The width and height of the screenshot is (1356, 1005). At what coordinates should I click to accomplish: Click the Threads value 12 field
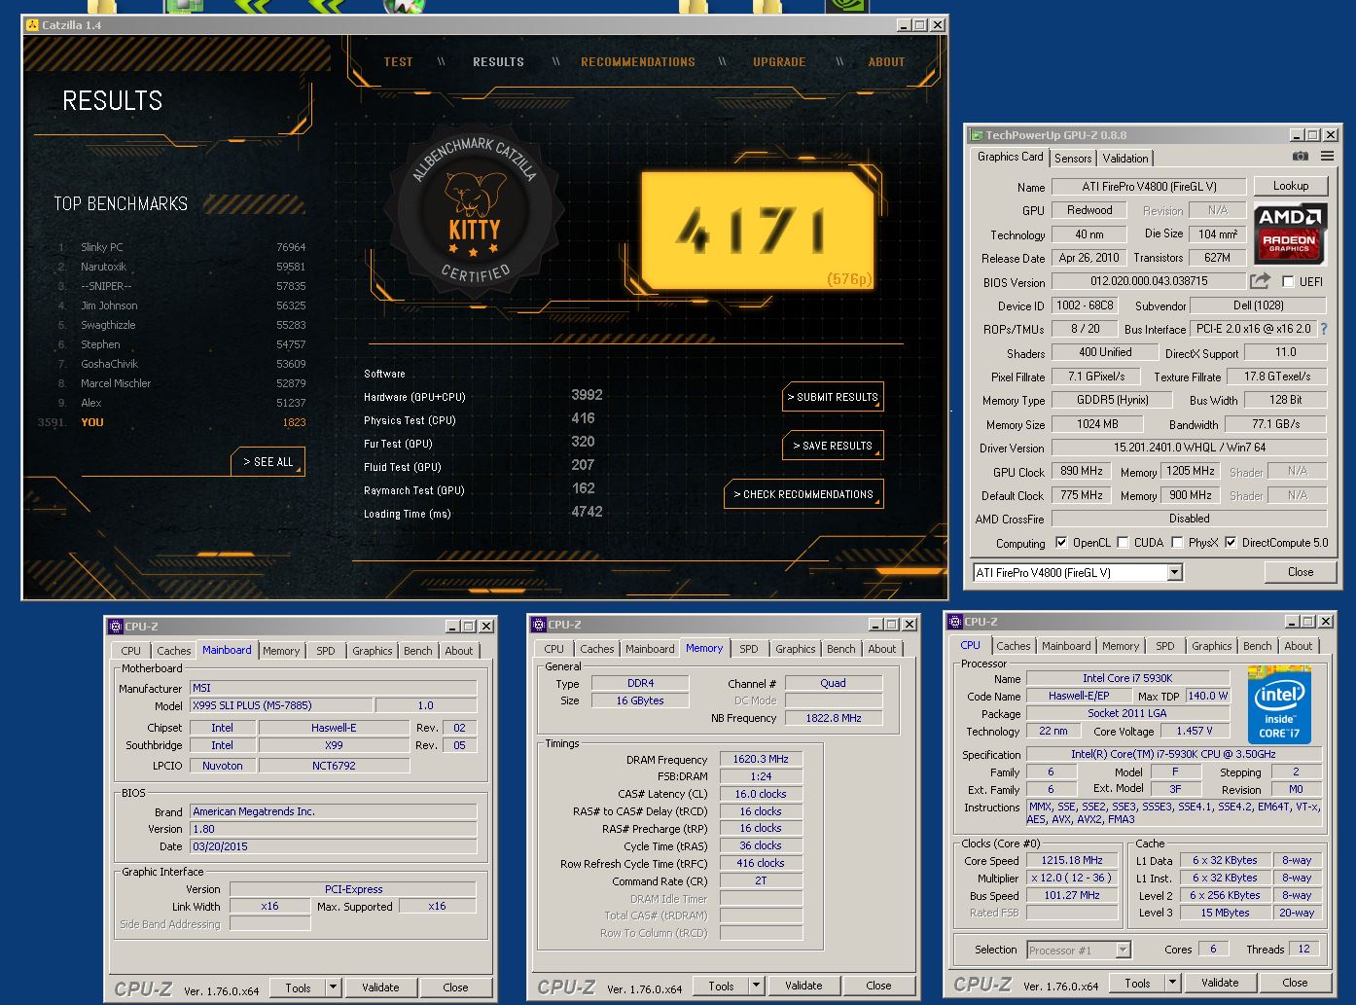coord(1303,949)
